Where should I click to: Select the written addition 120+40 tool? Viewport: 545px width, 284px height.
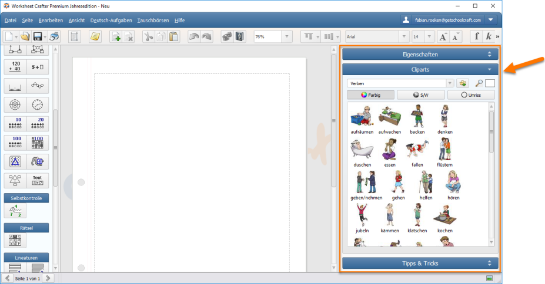pyautogui.click(x=16, y=67)
